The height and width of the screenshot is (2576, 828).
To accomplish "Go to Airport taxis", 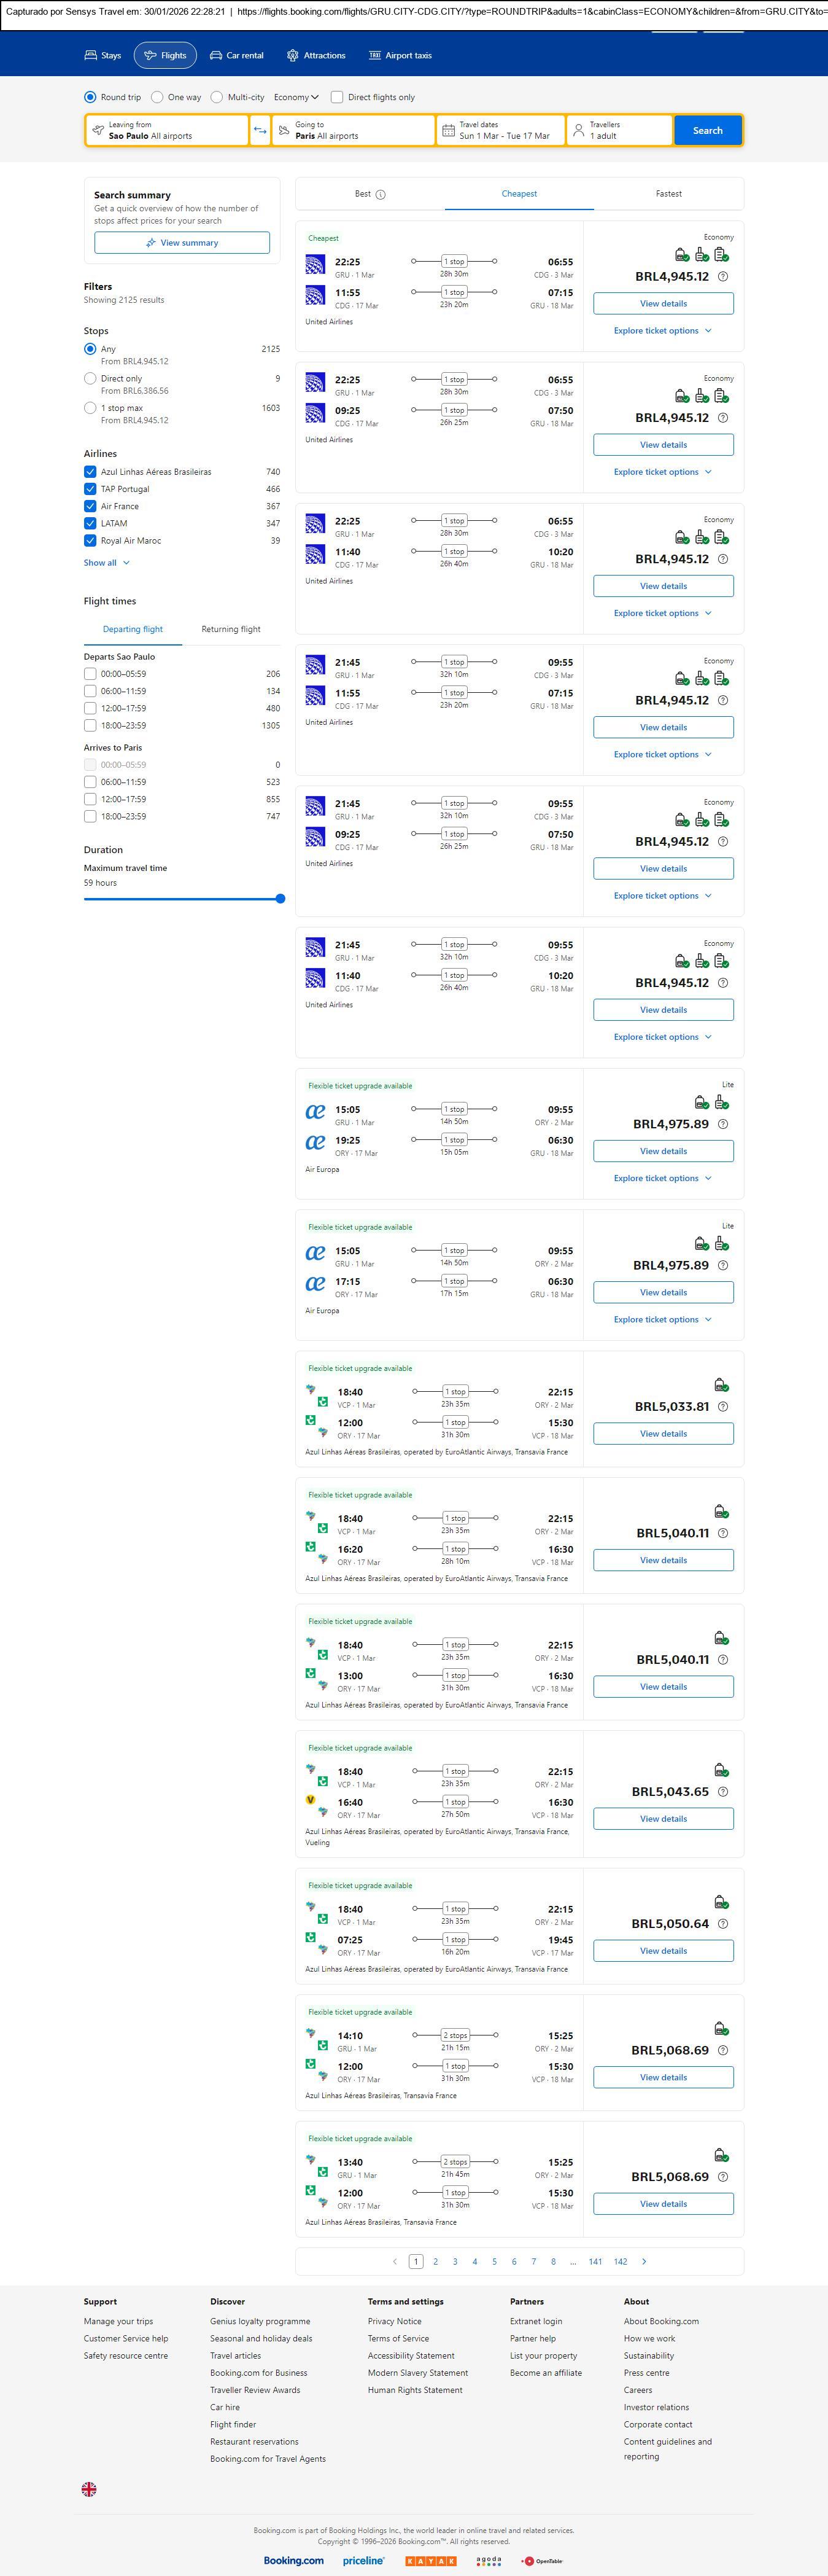I will click(x=401, y=56).
